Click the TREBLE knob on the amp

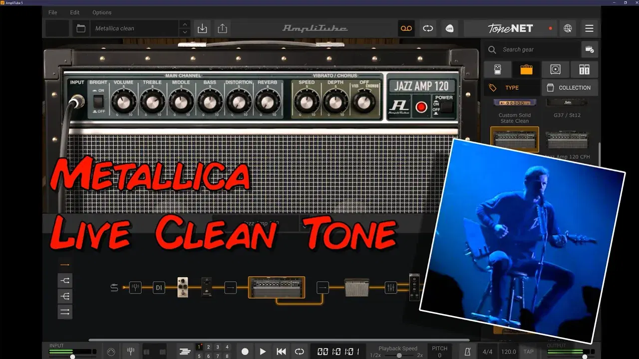152,102
